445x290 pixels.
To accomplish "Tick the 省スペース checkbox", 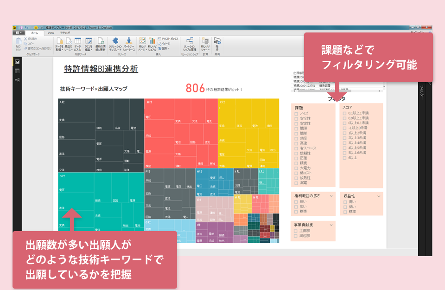I will (x=296, y=148).
